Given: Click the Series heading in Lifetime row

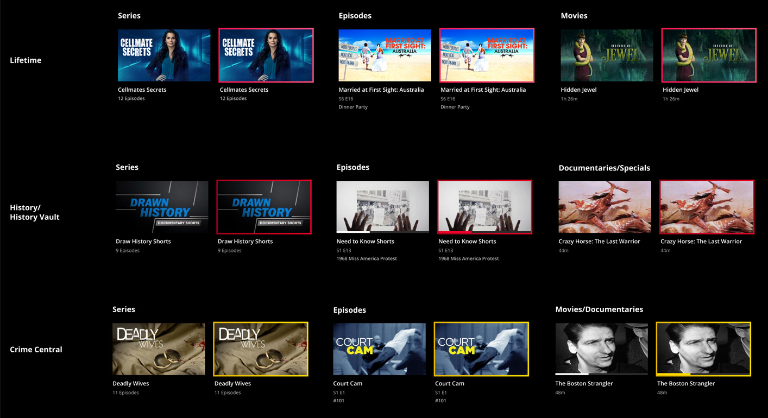Looking at the screenshot, I should click(129, 16).
